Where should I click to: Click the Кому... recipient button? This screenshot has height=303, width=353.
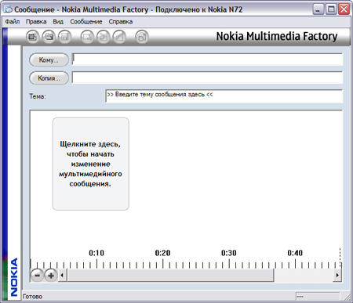point(49,60)
